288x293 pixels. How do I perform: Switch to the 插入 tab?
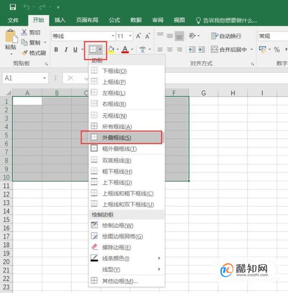(x=60, y=20)
